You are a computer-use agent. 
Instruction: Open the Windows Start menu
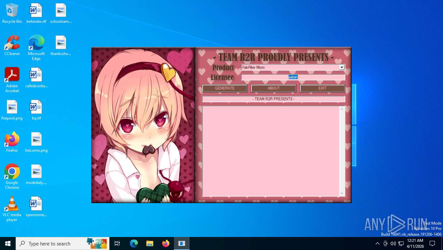pos(8,243)
